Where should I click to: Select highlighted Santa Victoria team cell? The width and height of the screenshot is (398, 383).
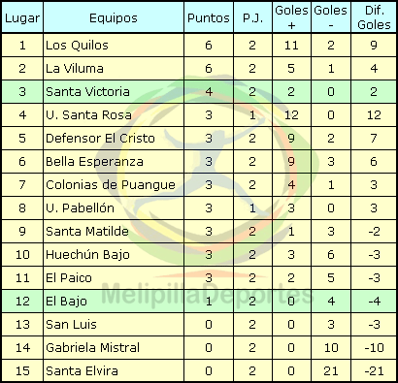[x=114, y=91]
